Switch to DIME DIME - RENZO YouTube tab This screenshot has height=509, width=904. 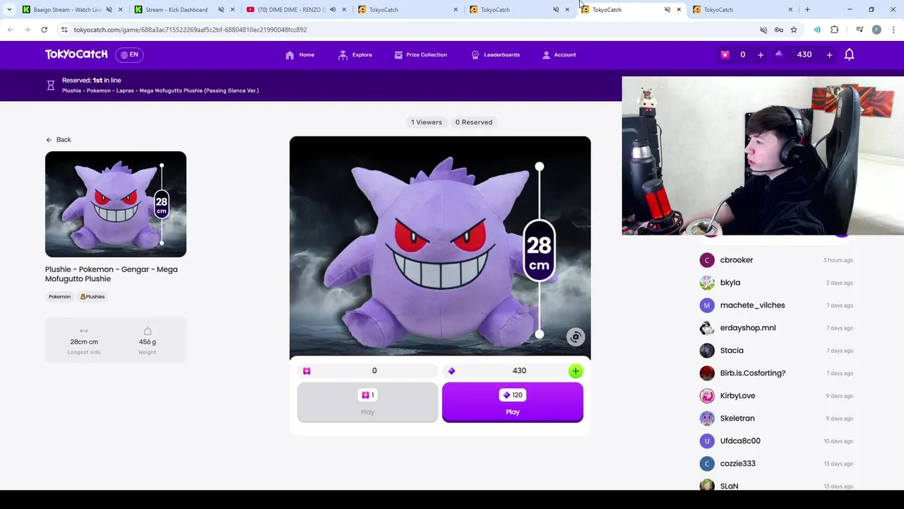291,10
